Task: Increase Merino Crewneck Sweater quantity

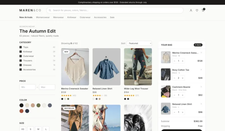Action: 183,61
